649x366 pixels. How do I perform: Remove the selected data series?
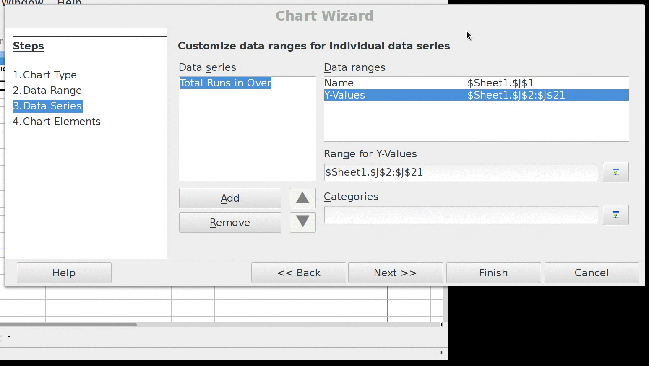click(230, 223)
